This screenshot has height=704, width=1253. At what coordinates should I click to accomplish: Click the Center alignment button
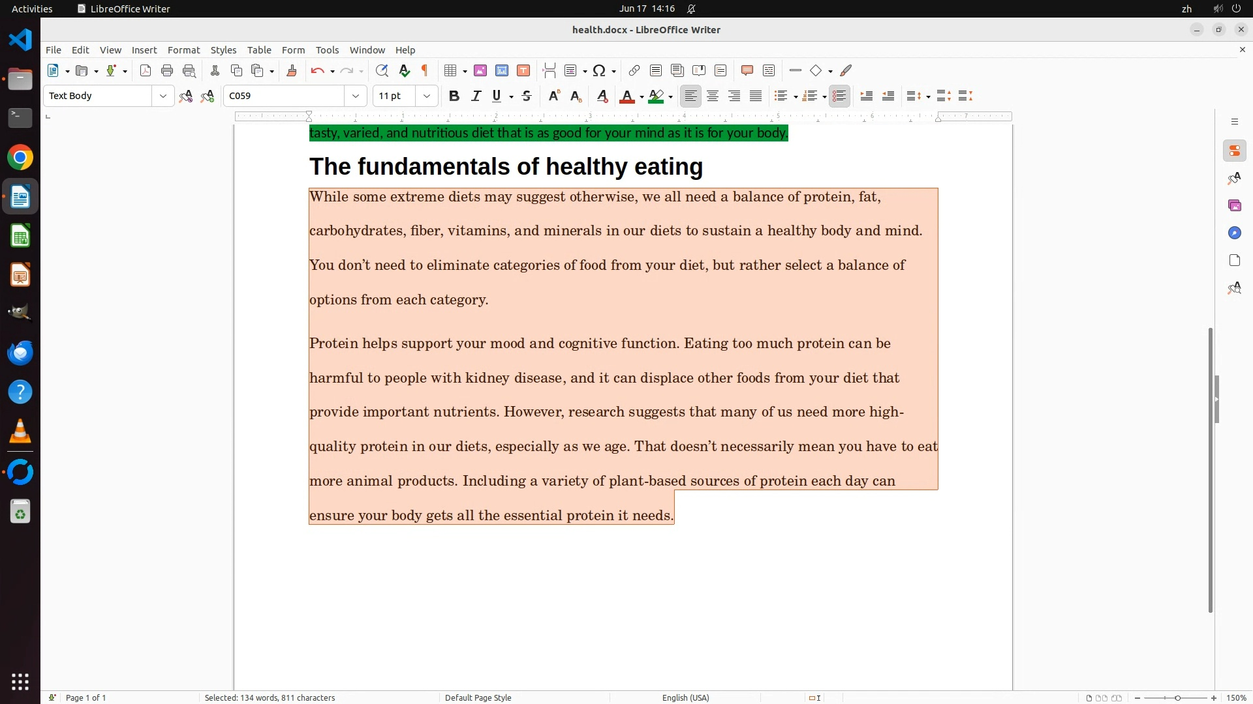point(713,96)
